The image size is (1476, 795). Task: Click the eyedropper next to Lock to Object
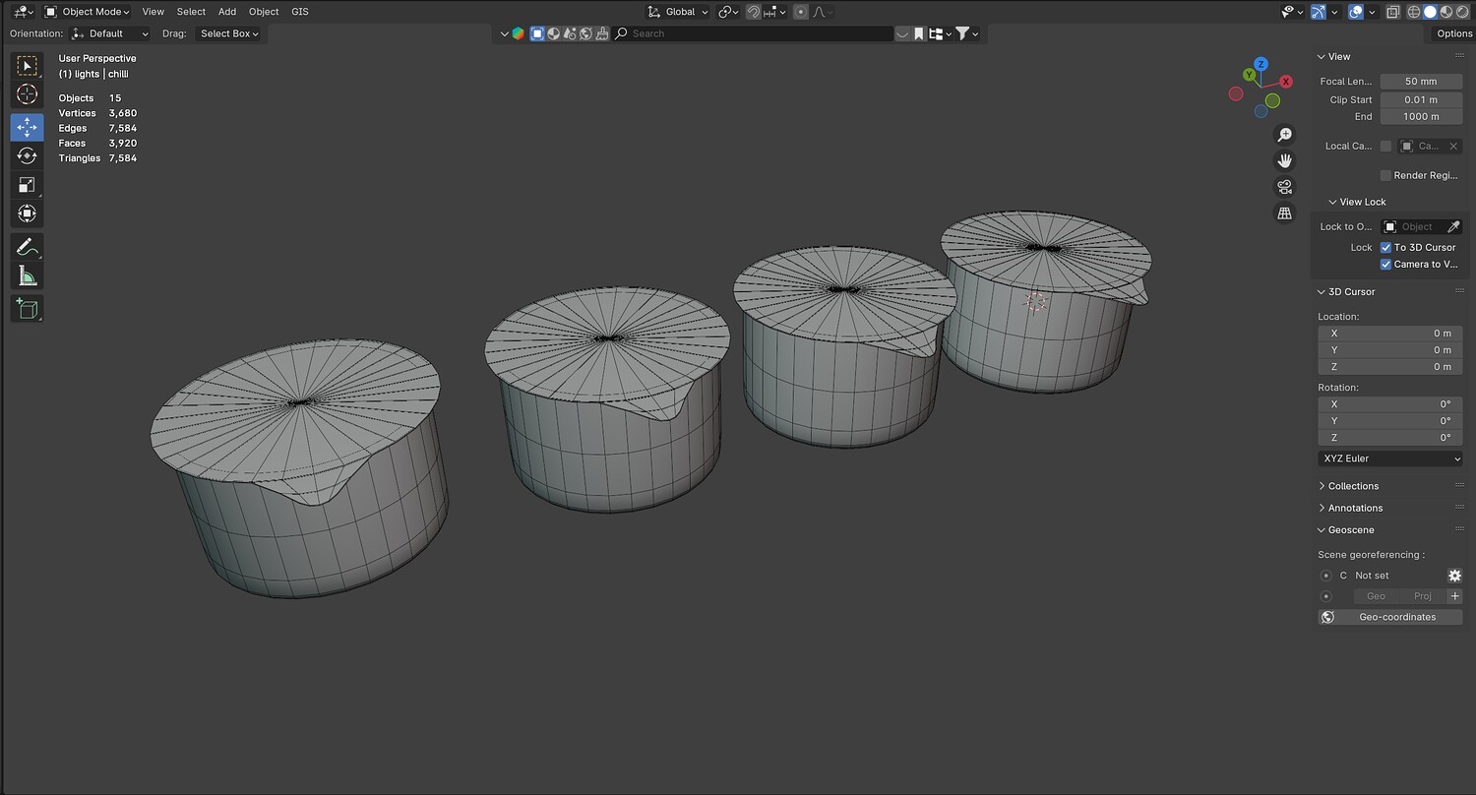[x=1453, y=227]
